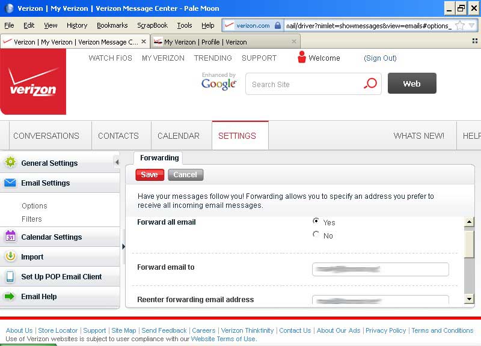Open the Tools menu
The image size is (481, 346).
[x=185, y=25]
